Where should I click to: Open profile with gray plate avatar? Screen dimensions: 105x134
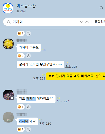[x=8, y=117]
